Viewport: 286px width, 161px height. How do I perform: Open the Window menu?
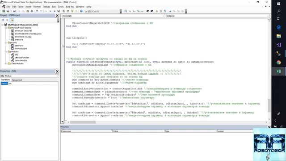tap(80, 7)
